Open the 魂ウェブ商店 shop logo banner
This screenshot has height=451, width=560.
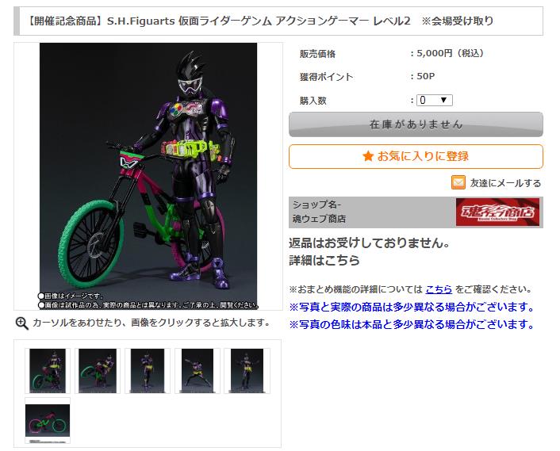pos(497,212)
